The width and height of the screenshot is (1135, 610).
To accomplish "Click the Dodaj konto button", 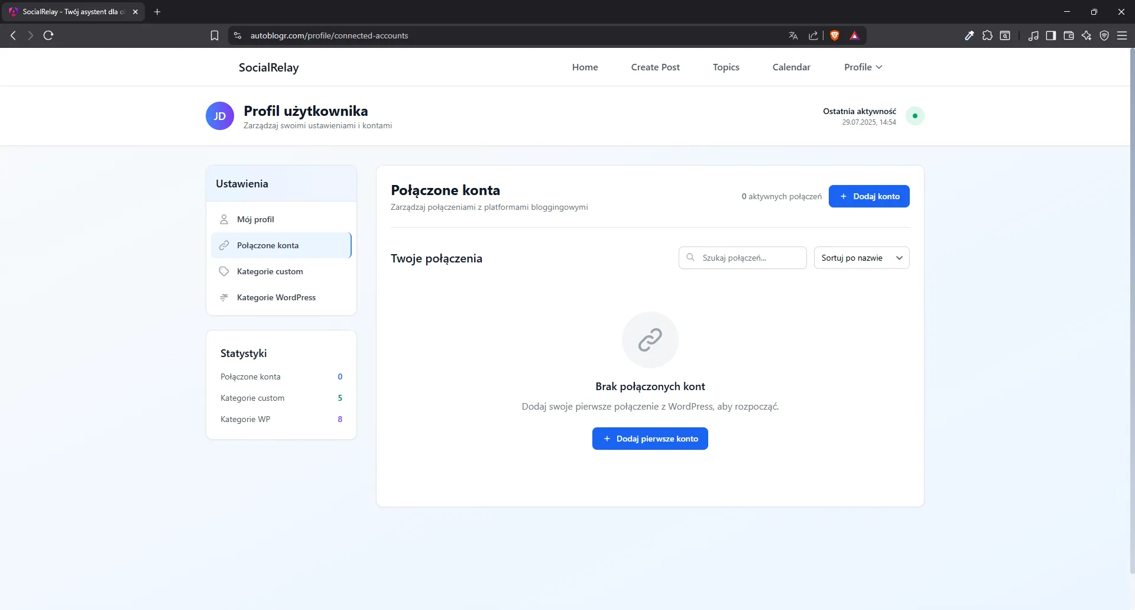I will (869, 196).
